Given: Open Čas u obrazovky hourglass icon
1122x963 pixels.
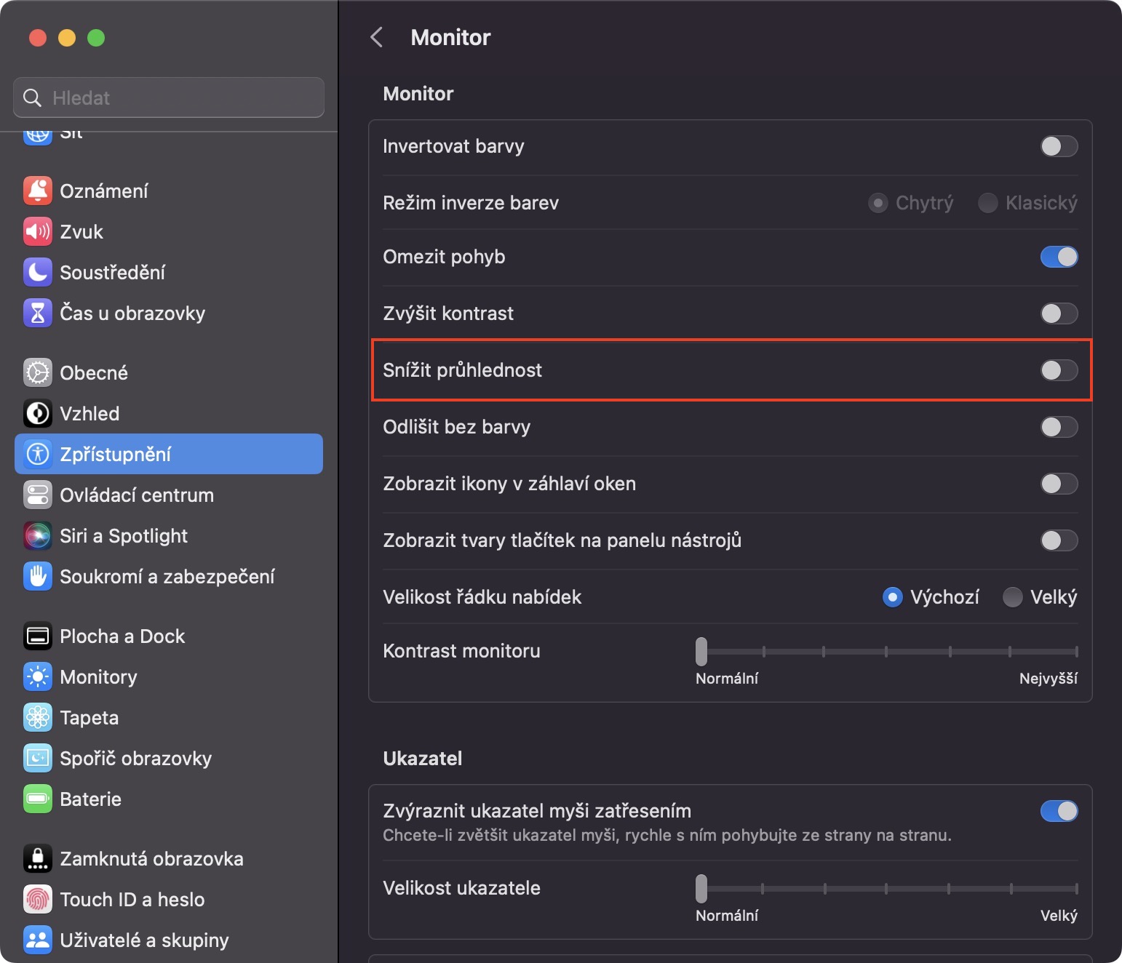Looking at the screenshot, I should [38, 313].
